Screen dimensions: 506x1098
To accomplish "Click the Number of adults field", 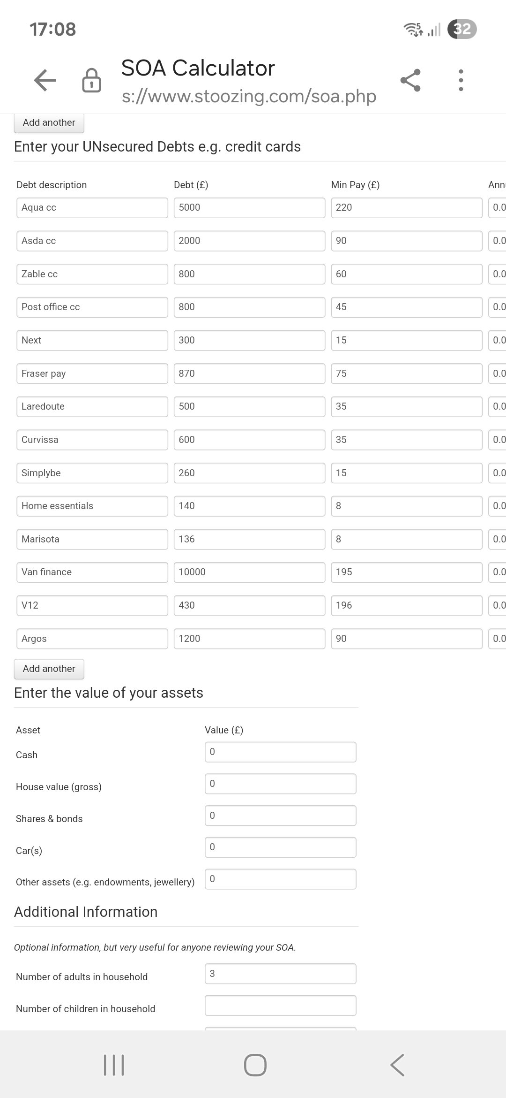I will pos(280,974).
